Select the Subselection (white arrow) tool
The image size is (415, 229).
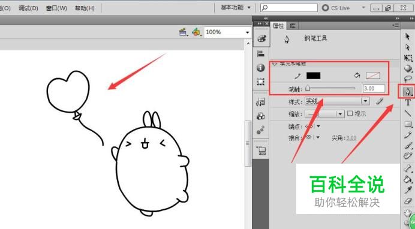pyautogui.click(x=408, y=47)
